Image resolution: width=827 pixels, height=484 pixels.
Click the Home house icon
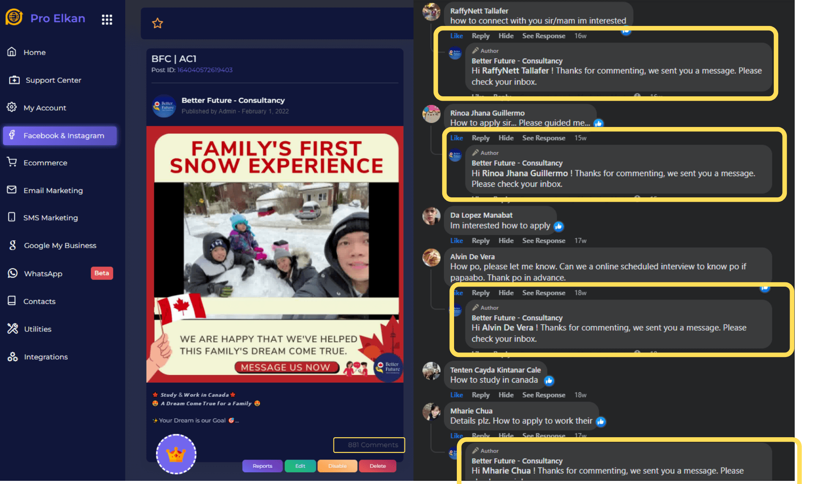pos(12,52)
